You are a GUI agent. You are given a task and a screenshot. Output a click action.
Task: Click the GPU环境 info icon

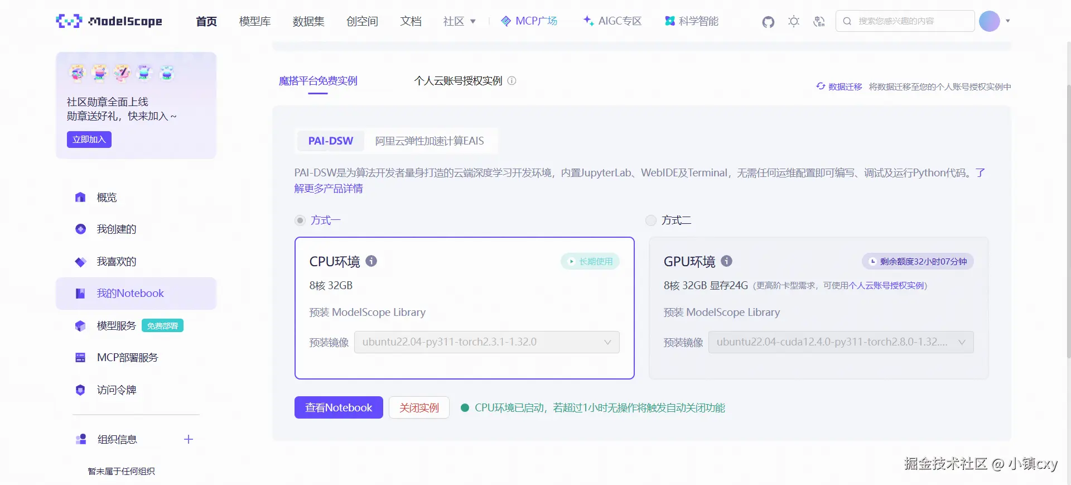[x=726, y=261]
